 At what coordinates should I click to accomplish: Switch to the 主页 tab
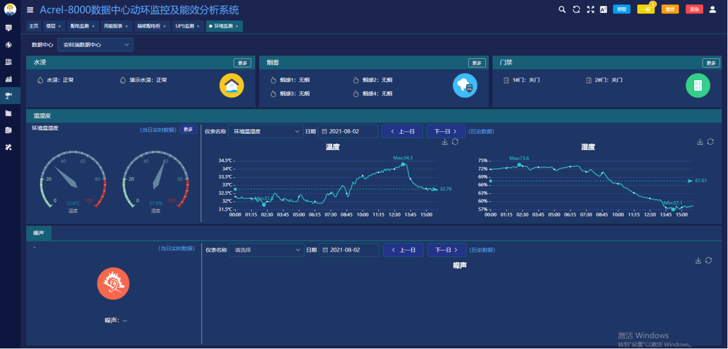(x=34, y=26)
